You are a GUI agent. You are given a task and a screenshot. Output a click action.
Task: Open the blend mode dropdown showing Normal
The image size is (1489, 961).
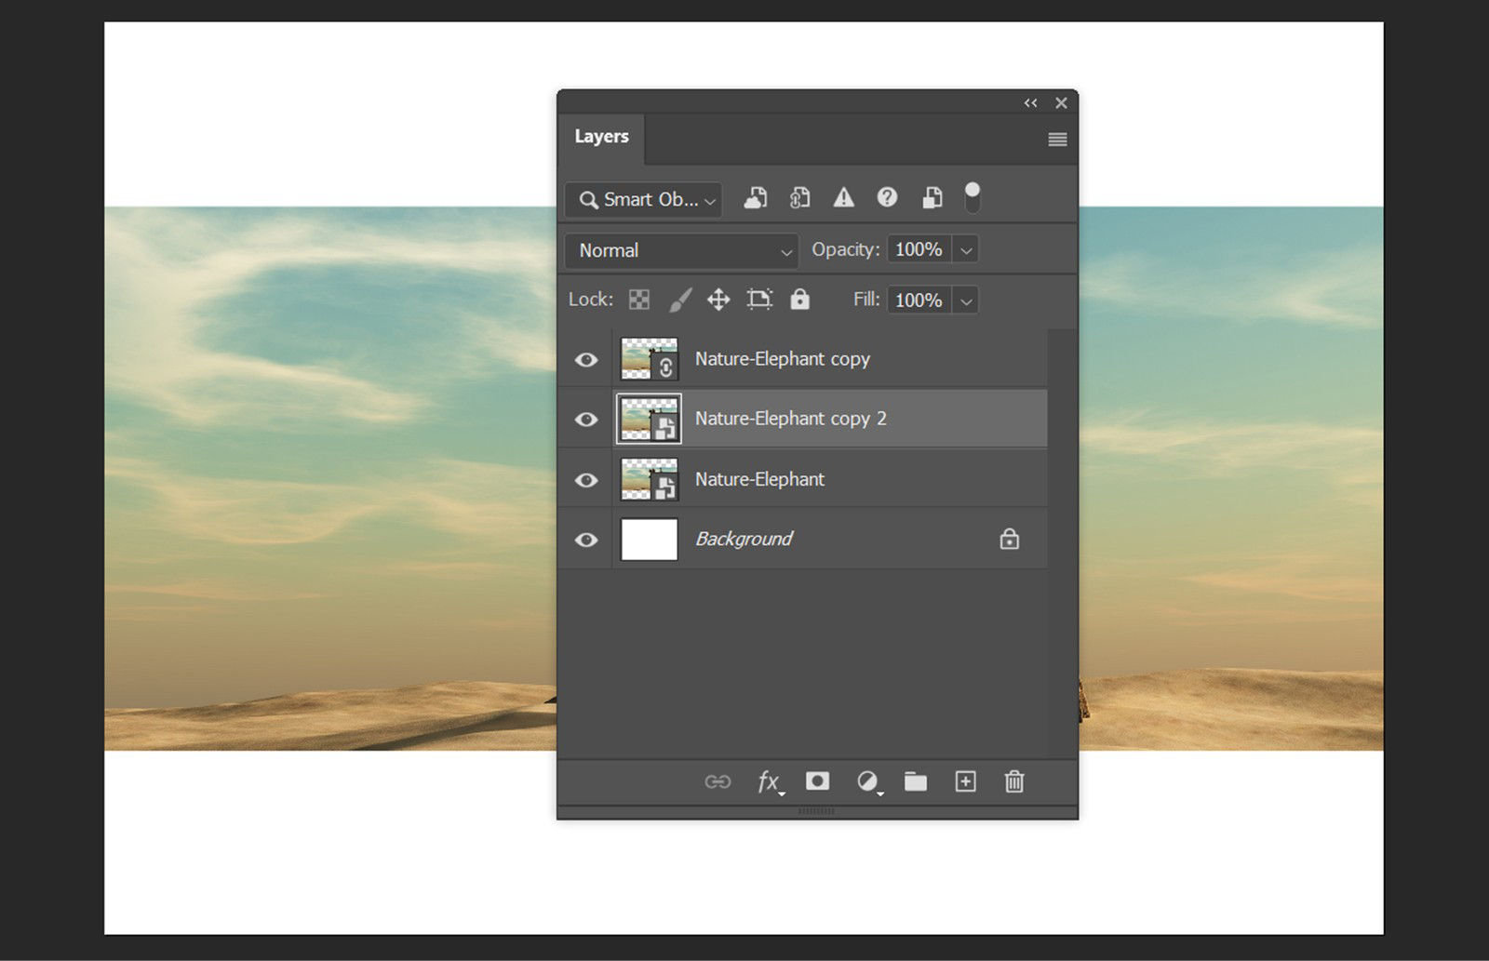pyautogui.click(x=680, y=250)
